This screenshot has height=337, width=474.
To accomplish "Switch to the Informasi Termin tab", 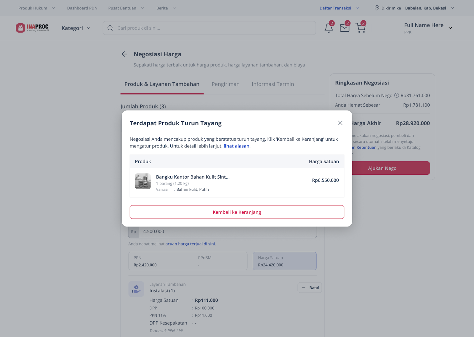I will (x=273, y=84).
